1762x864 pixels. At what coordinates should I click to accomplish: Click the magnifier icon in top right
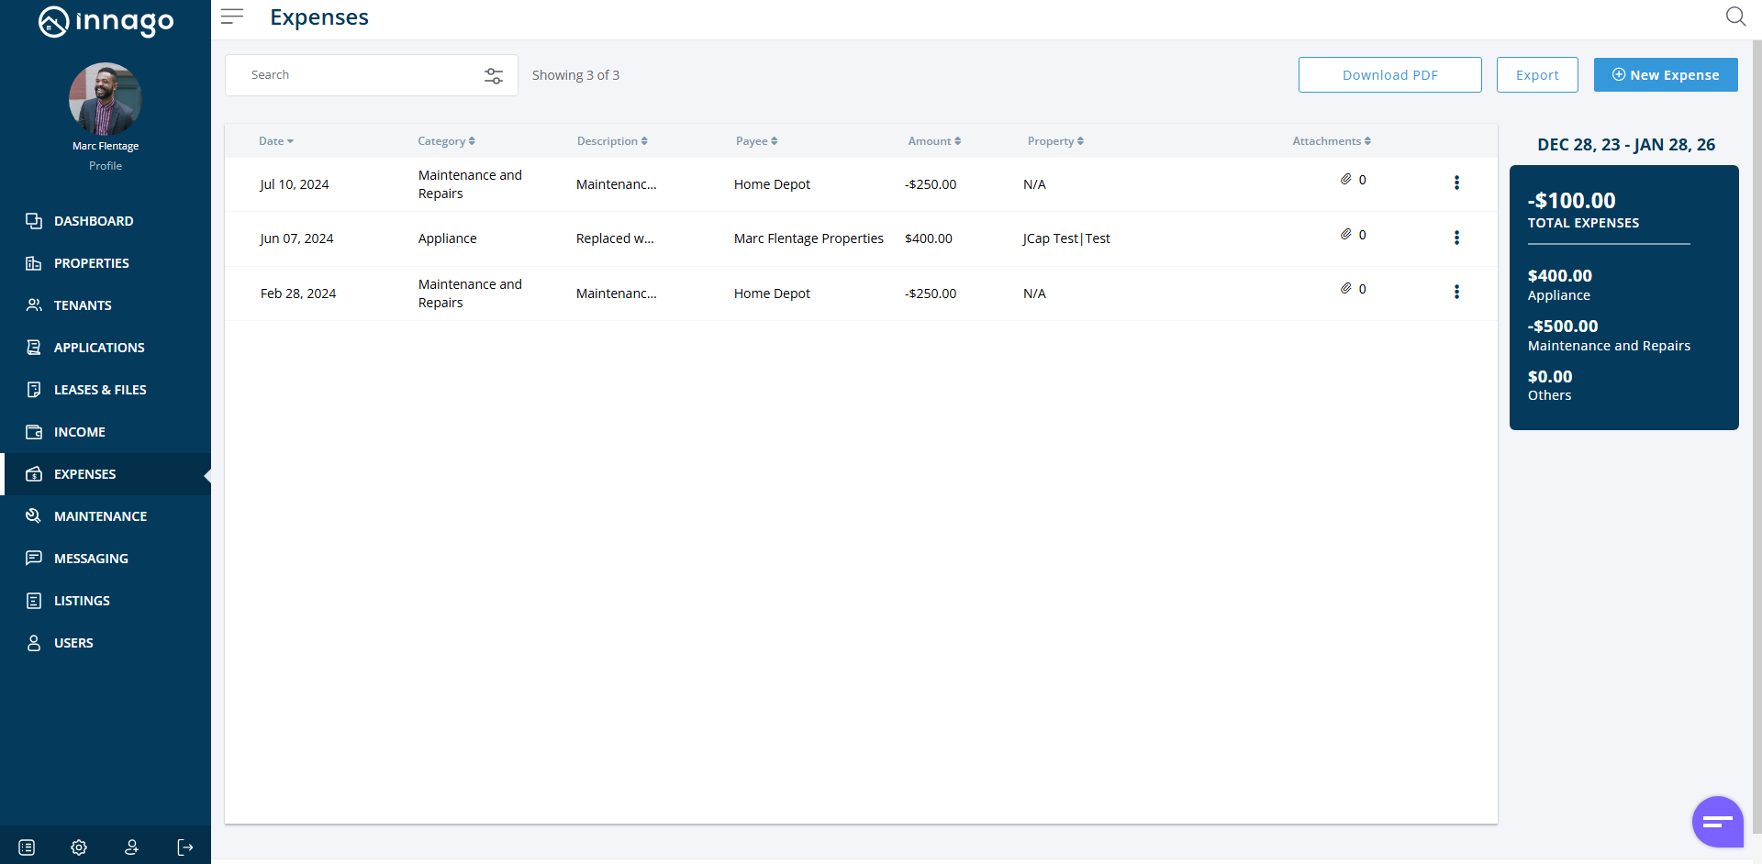(1735, 17)
